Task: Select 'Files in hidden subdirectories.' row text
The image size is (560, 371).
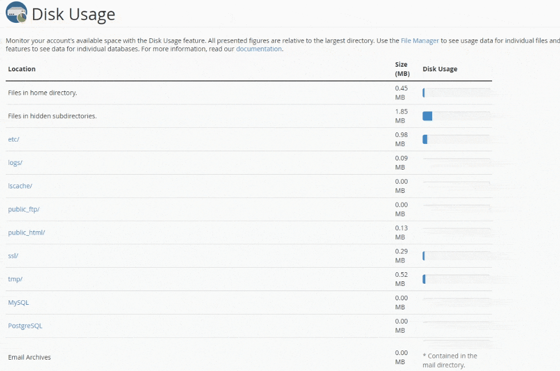Action: [x=52, y=116]
